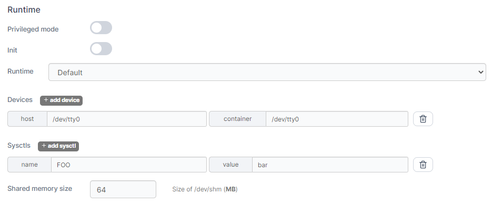
Task: Add a new sysctl
Action: pyautogui.click(x=58, y=146)
